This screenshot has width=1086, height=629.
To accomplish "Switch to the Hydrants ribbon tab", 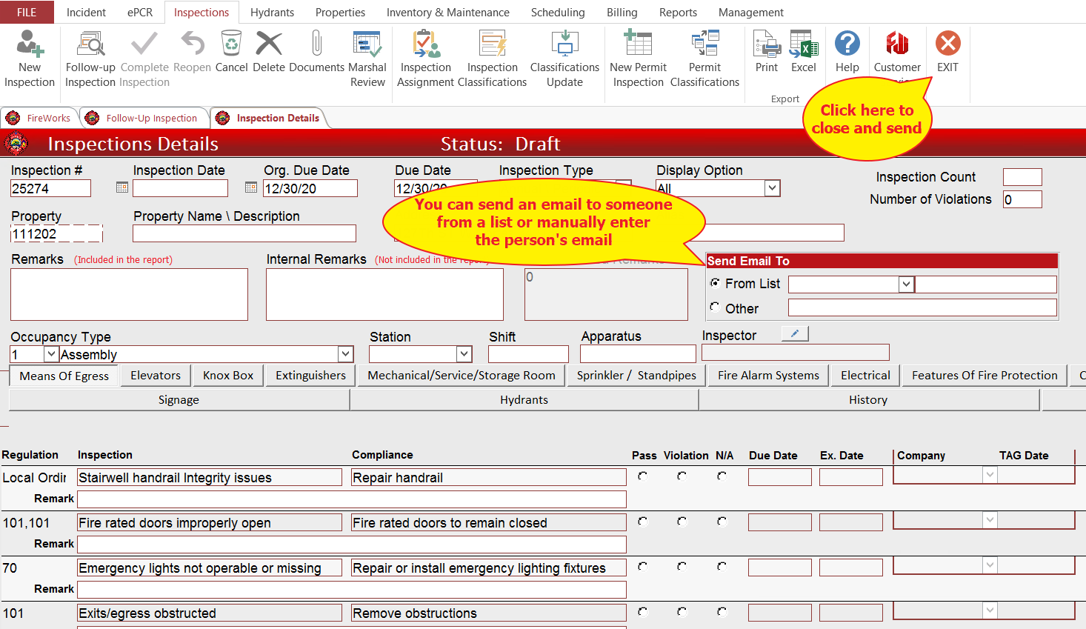I will [x=272, y=13].
